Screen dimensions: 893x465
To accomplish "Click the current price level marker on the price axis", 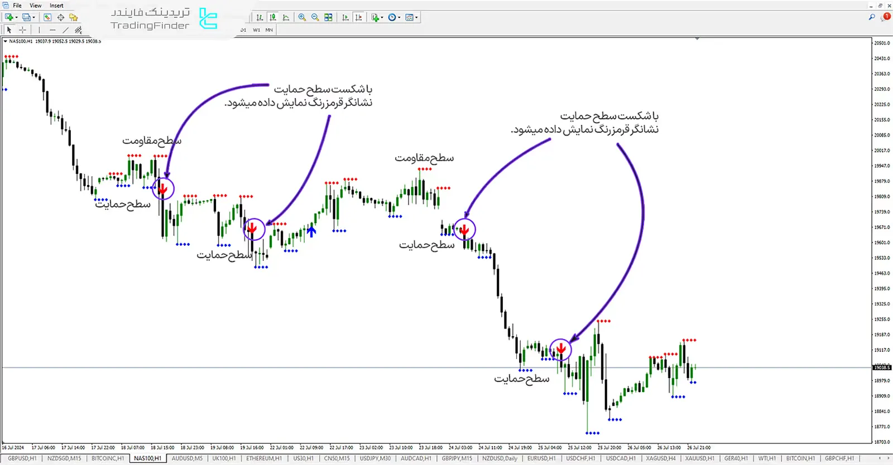I will point(882,367).
